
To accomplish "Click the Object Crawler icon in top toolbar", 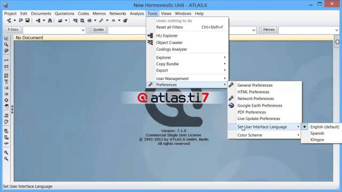I will pyautogui.click(x=75, y=20).
